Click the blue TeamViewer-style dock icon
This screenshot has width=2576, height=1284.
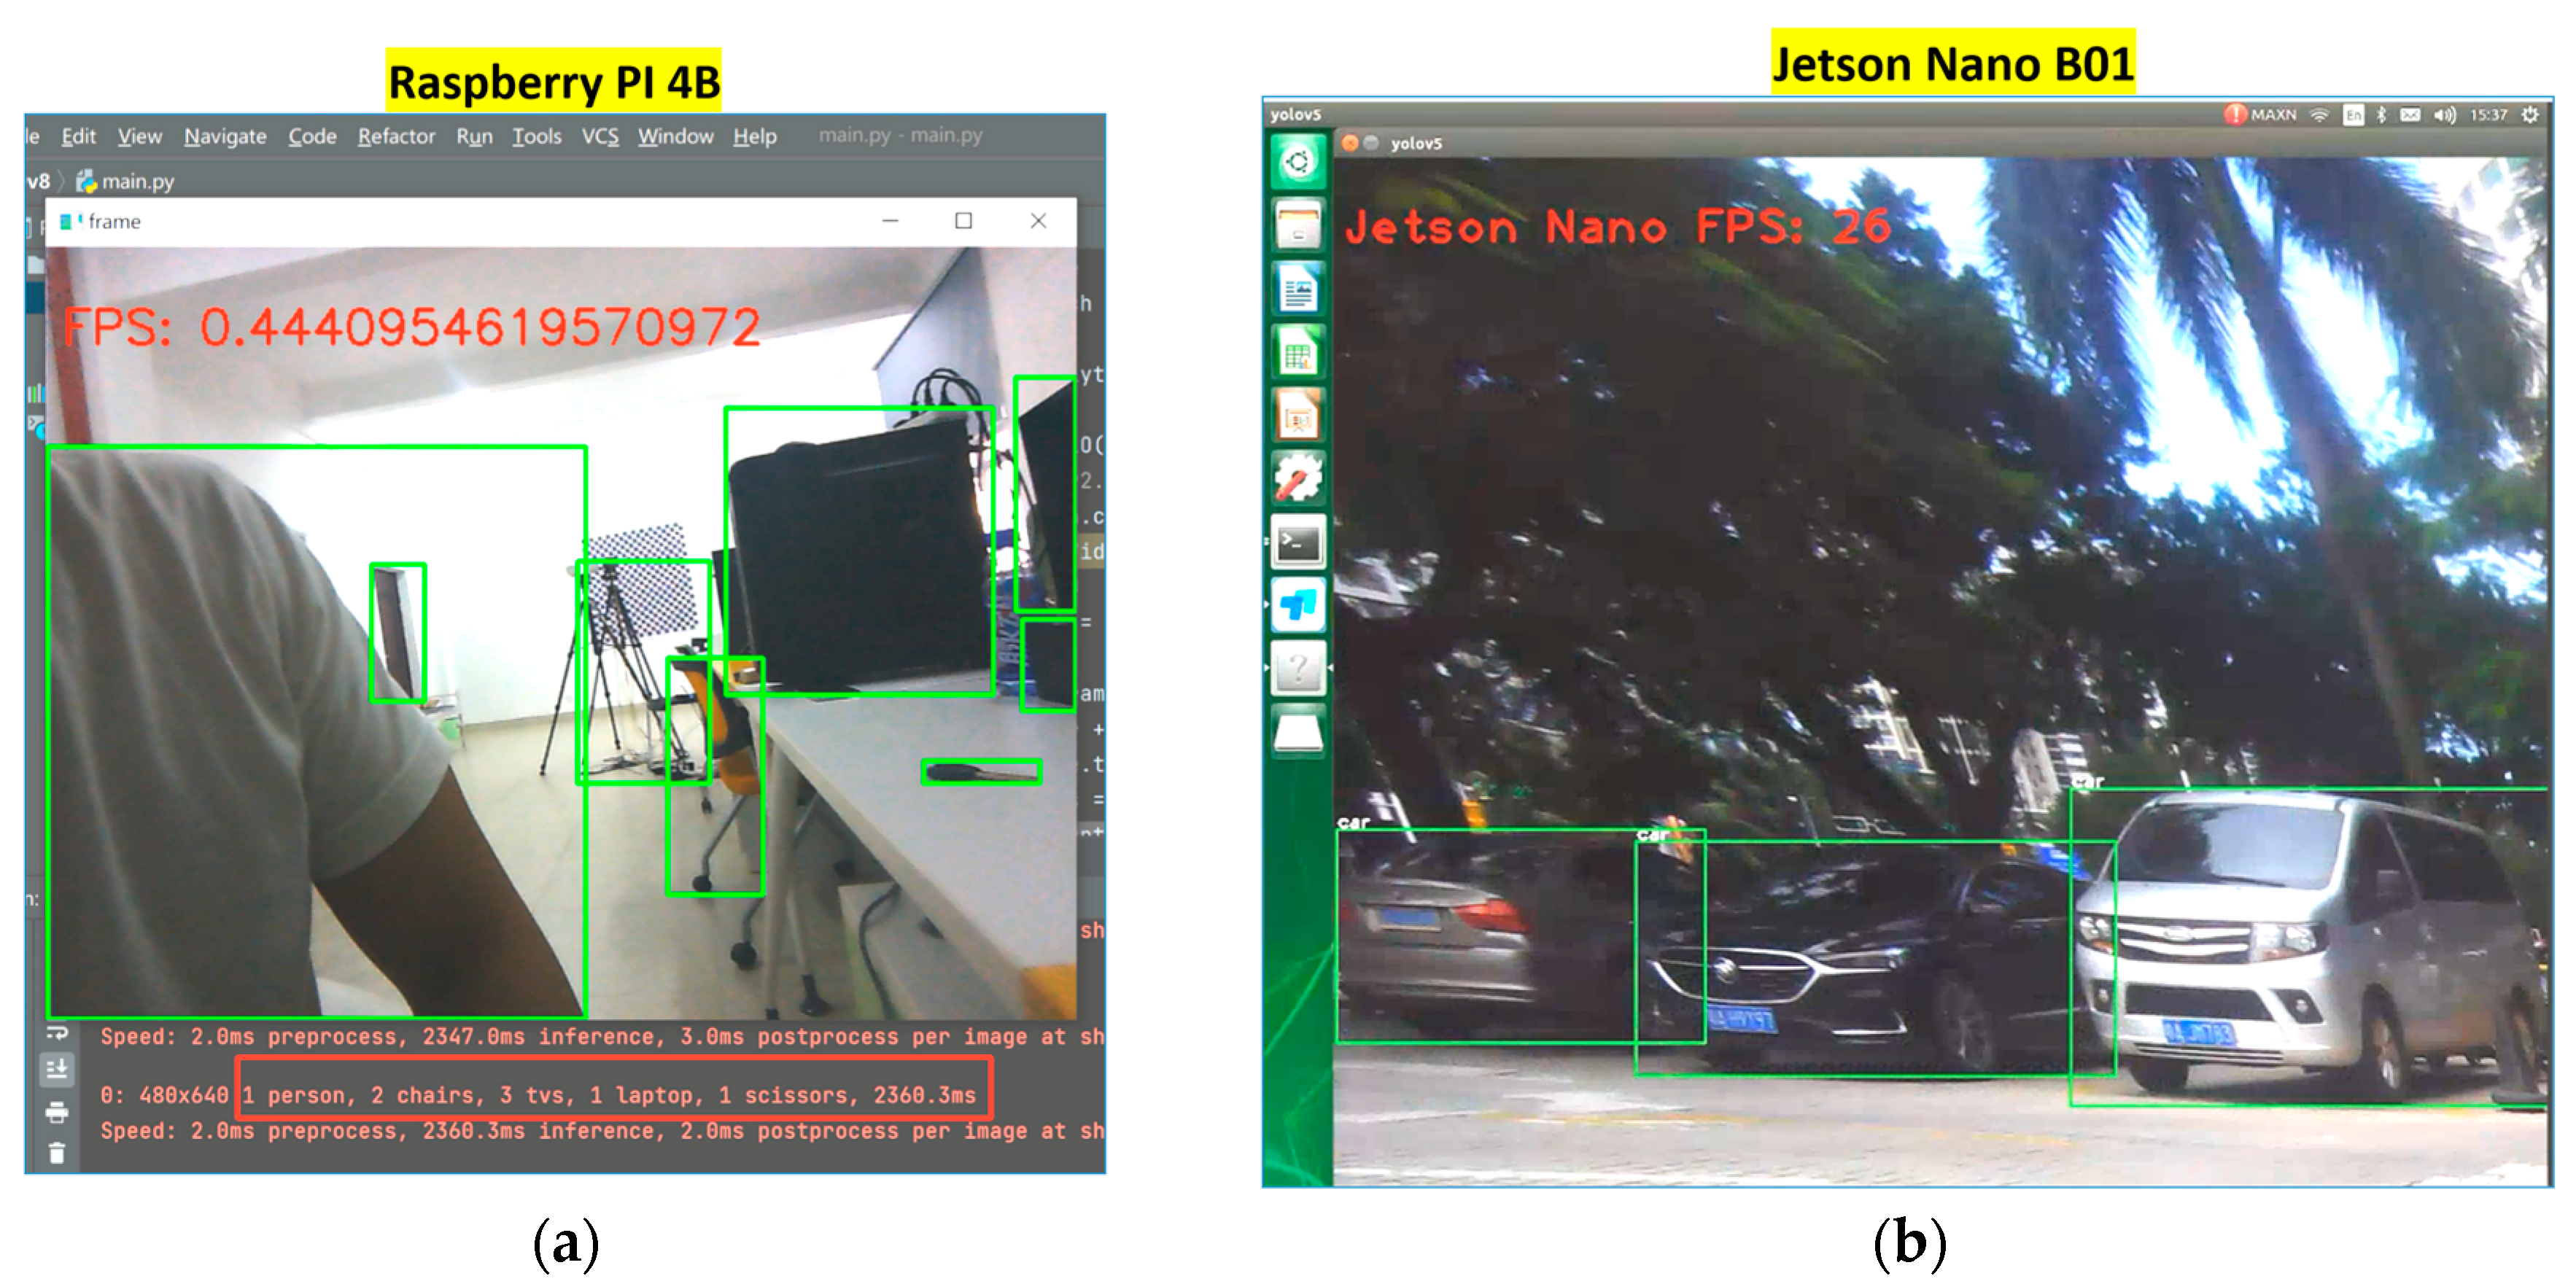(1297, 605)
